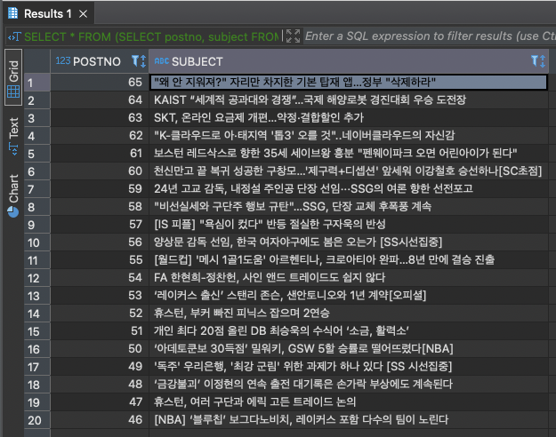Click POSTNO cell with value 63

coord(100,117)
